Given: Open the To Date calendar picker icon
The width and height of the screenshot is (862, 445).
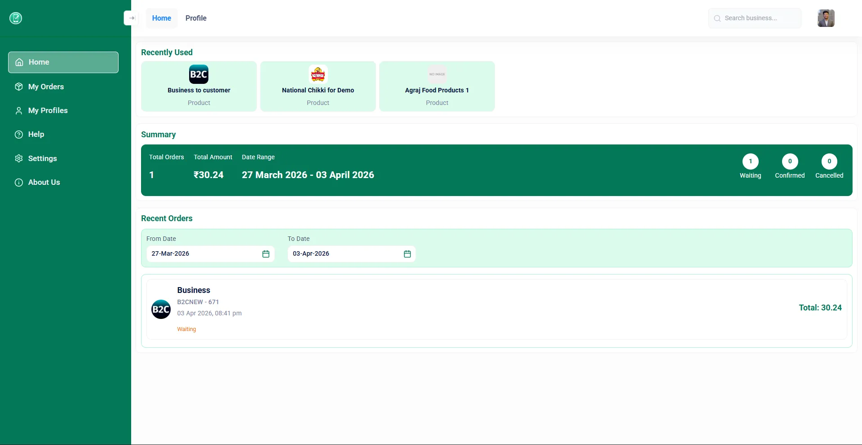Looking at the screenshot, I should pyautogui.click(x=407, y=254).
